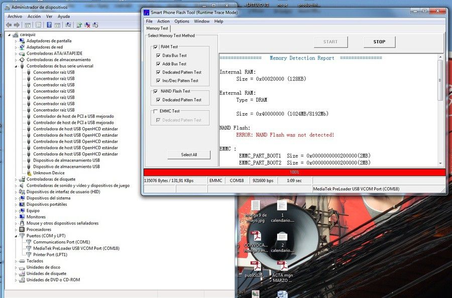This screenshot has width=452, height=298.
Task: Select the Unknown Device warning icon entry
Action: (29, 173)
